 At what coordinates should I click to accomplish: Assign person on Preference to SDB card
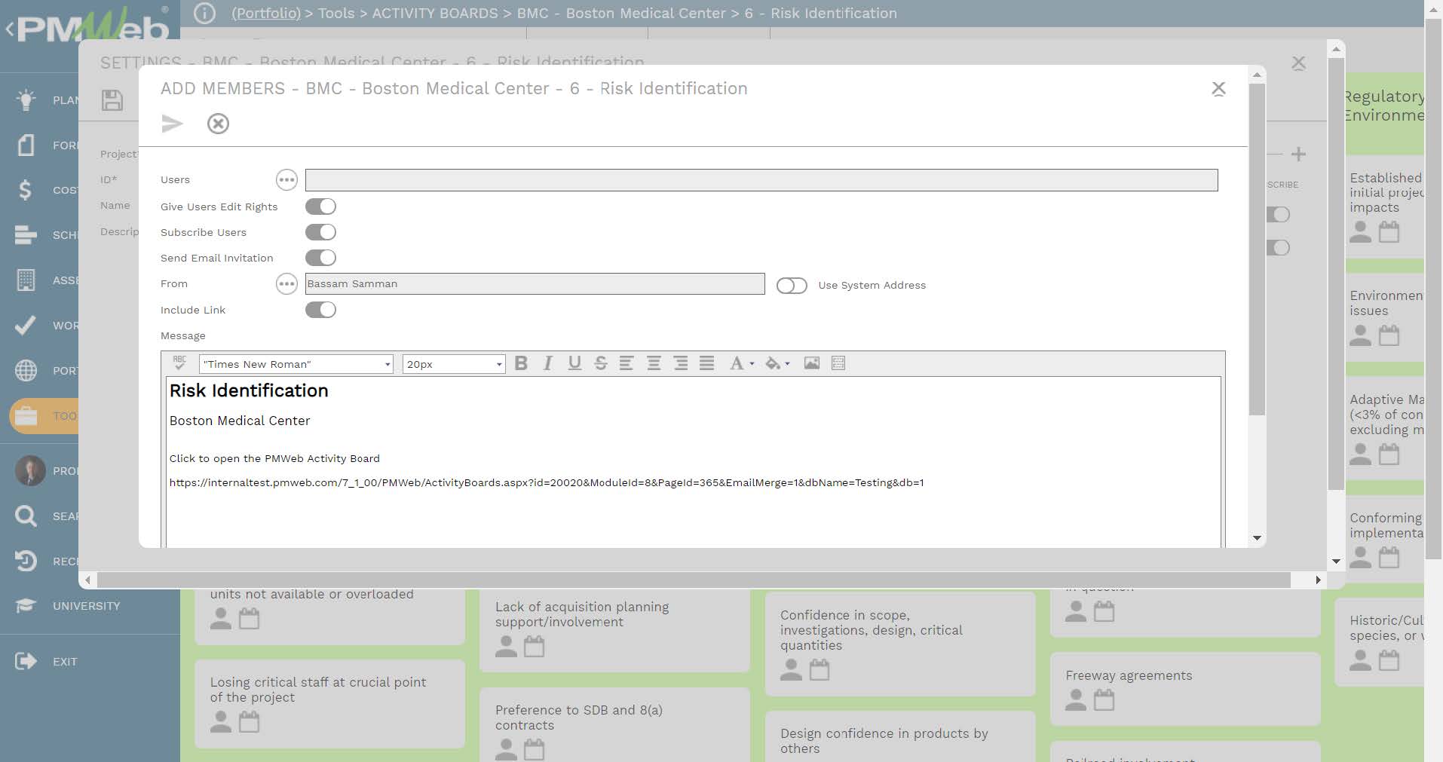pos(506,749)
